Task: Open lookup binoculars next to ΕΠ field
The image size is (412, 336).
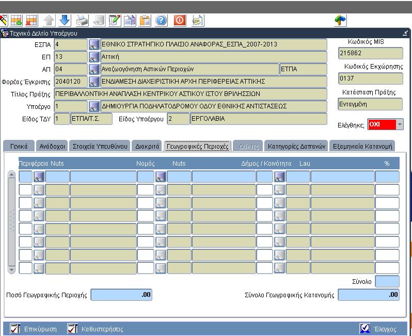Action: (94, 56)
